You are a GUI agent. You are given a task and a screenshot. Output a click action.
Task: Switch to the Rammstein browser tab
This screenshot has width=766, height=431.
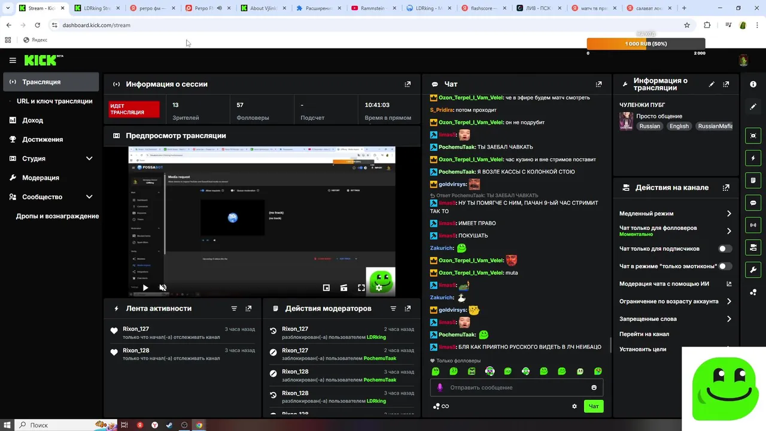372,8
